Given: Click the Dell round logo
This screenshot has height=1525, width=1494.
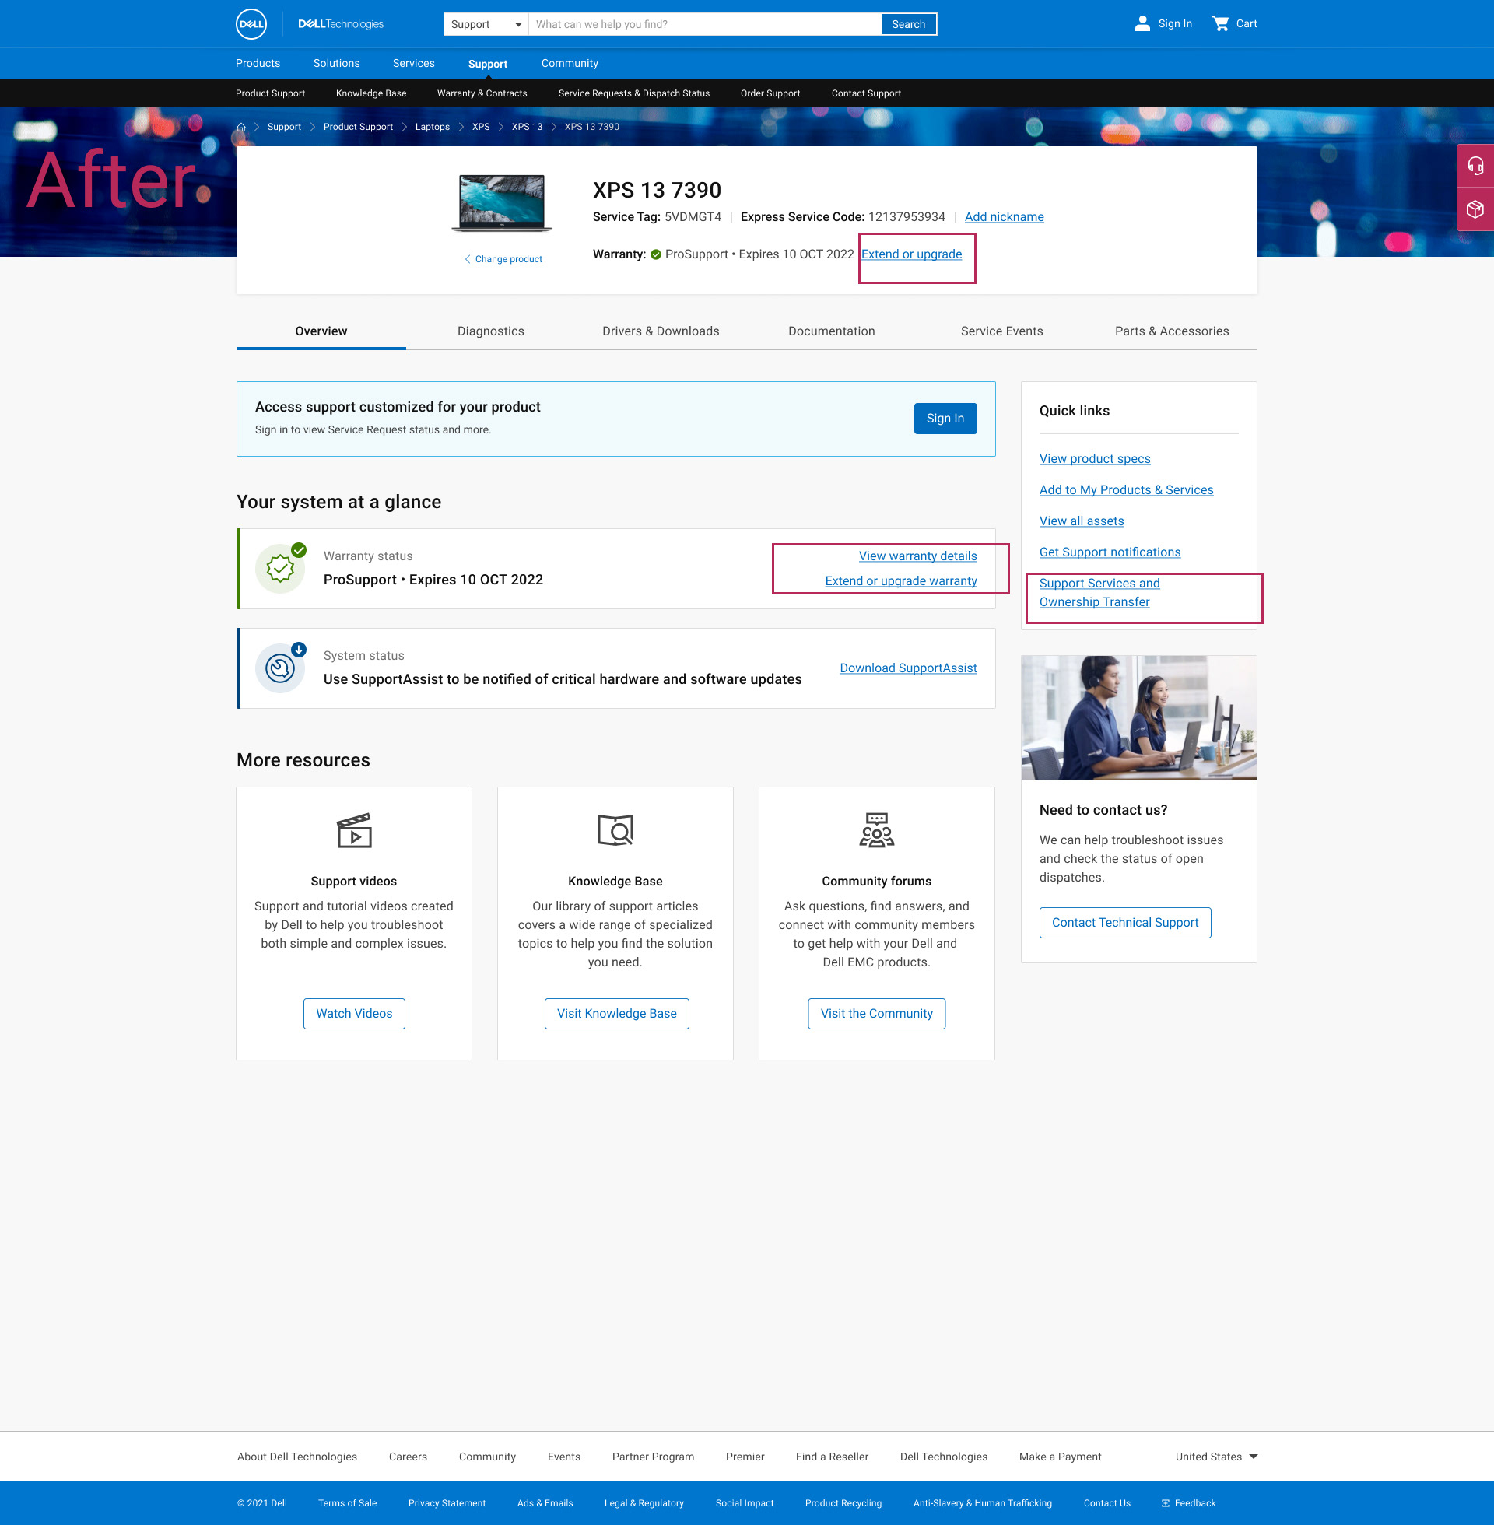Looking at the screenshot, I should [x=251, y=23].
